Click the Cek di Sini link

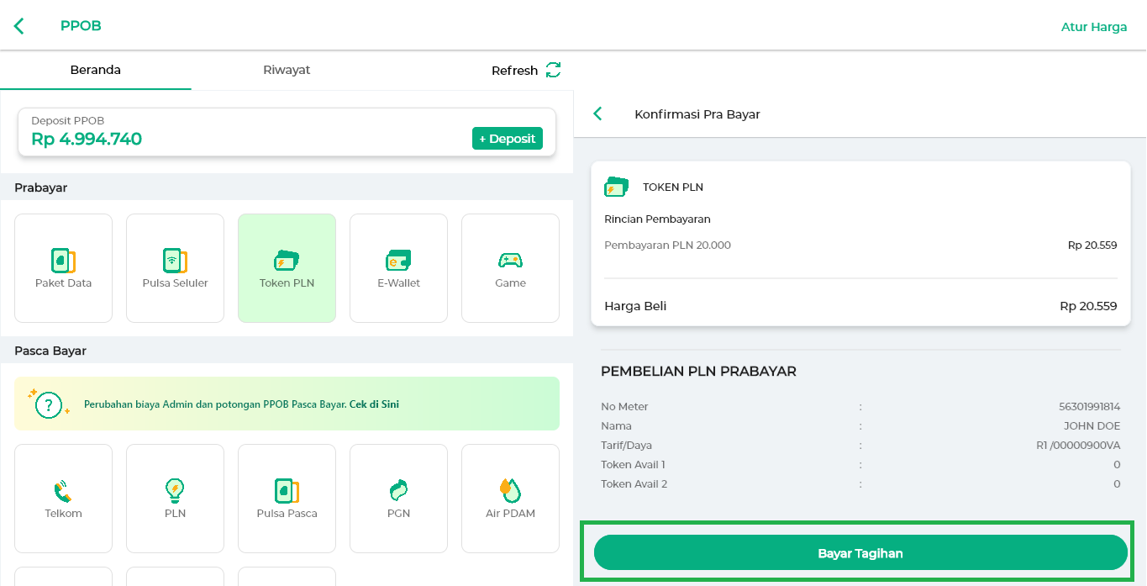[374, 404]
